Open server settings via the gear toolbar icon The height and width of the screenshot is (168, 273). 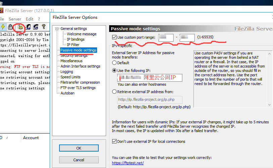(x=20, y=27)
